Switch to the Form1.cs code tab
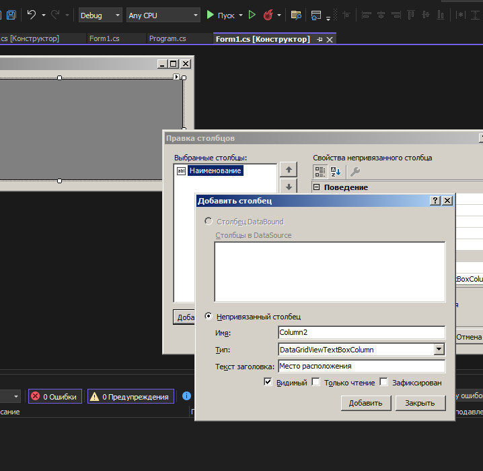The width and height of the screenshot is (483, 471). (x=104, y=38)
